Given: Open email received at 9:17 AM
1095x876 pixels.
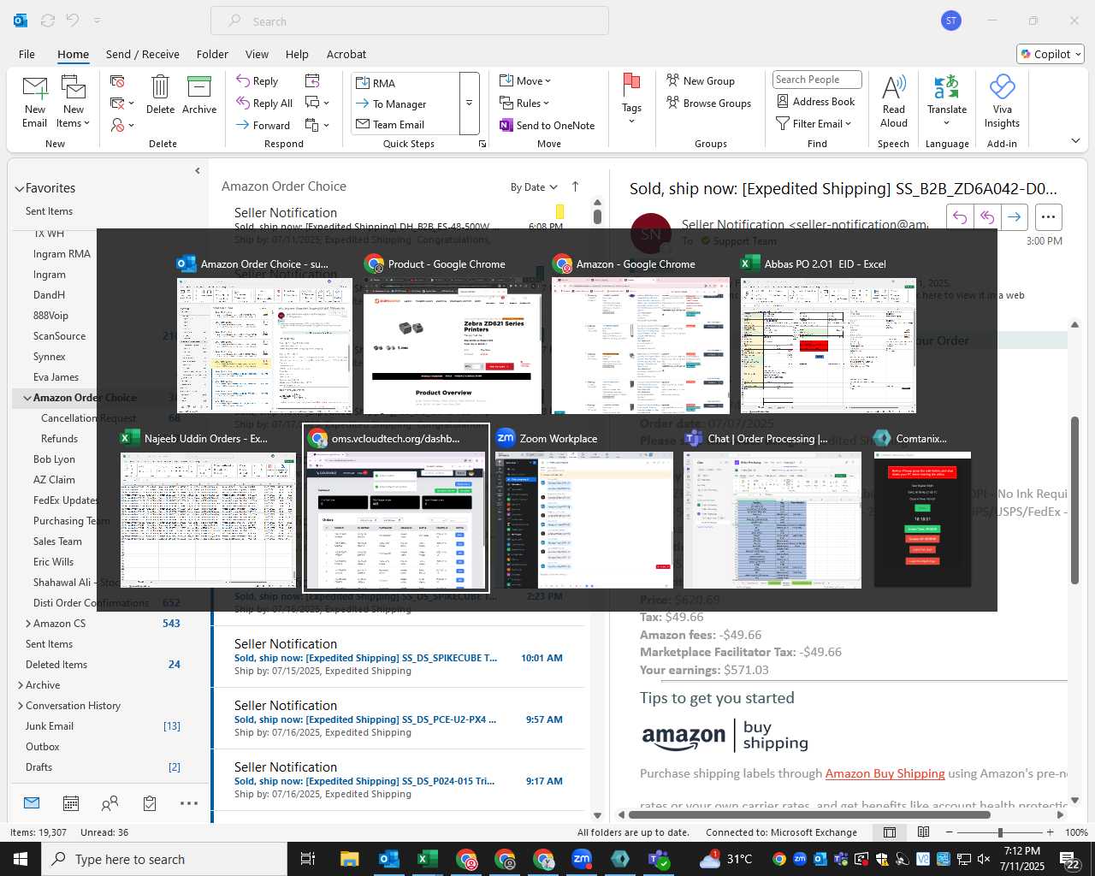Looking at the screenshot, I should 399,780.
